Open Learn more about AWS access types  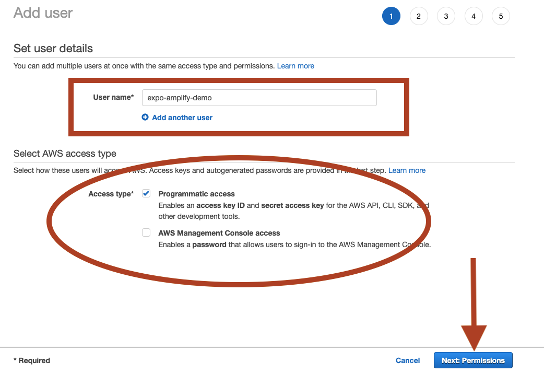tap(407, 170)
